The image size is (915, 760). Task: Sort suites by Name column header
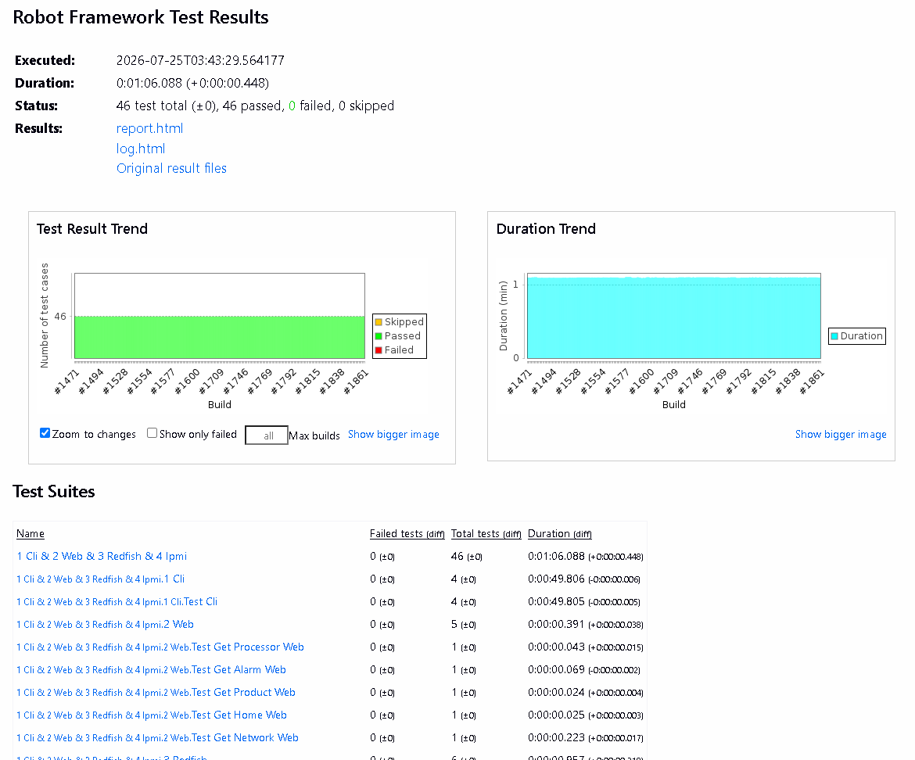point(30,534)
